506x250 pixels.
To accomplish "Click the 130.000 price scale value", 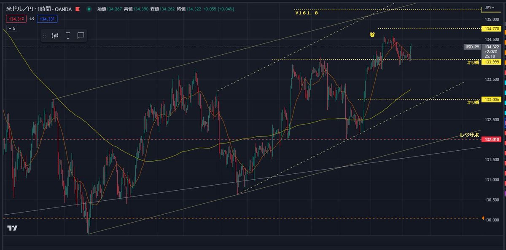I will click(x=492, y=220).
